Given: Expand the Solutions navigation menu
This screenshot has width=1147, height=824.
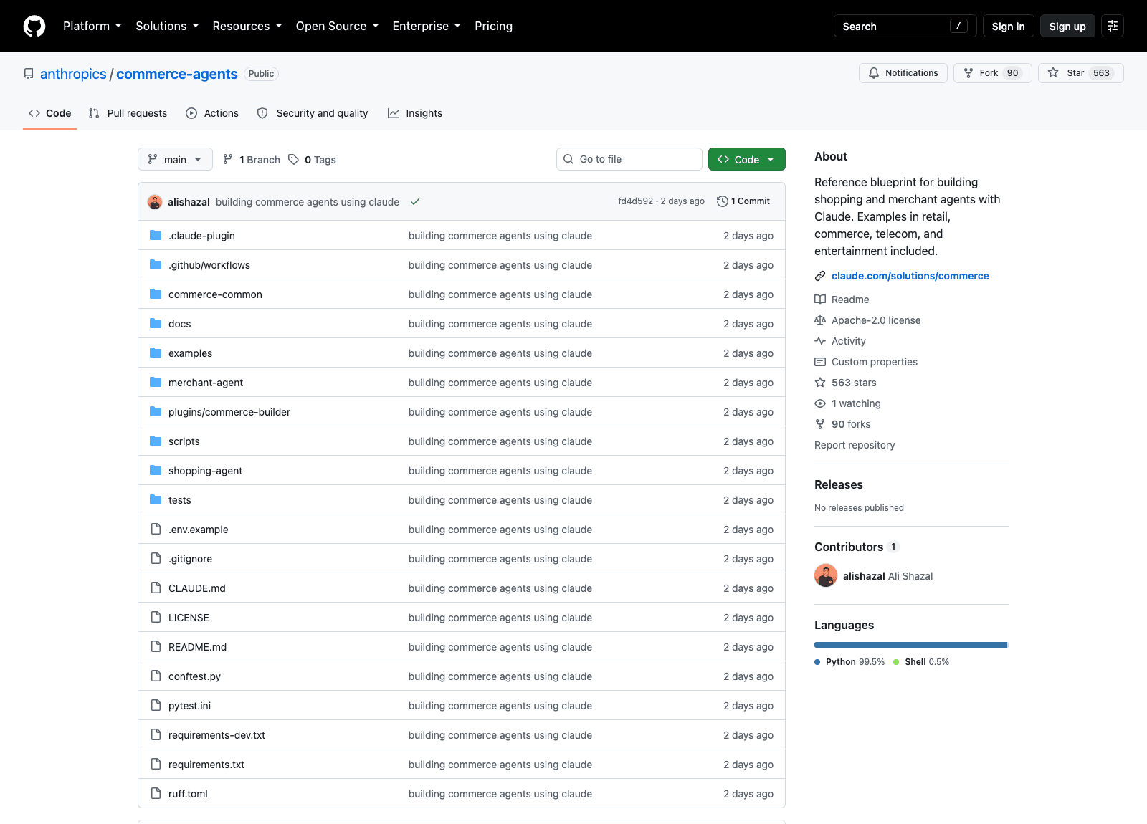Looking at the screenshot, I should click(x=167, y=26).
